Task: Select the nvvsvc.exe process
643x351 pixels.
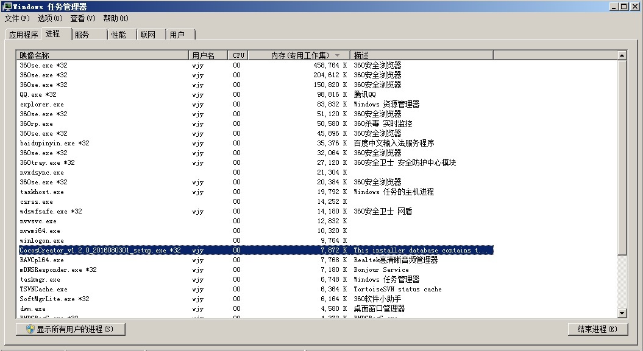Action: [256, 221]
